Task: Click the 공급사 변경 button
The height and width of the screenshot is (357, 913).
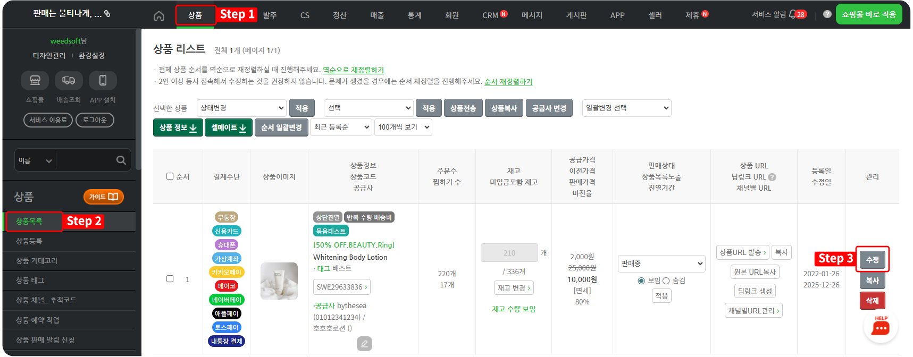Action: coord(549,108)
